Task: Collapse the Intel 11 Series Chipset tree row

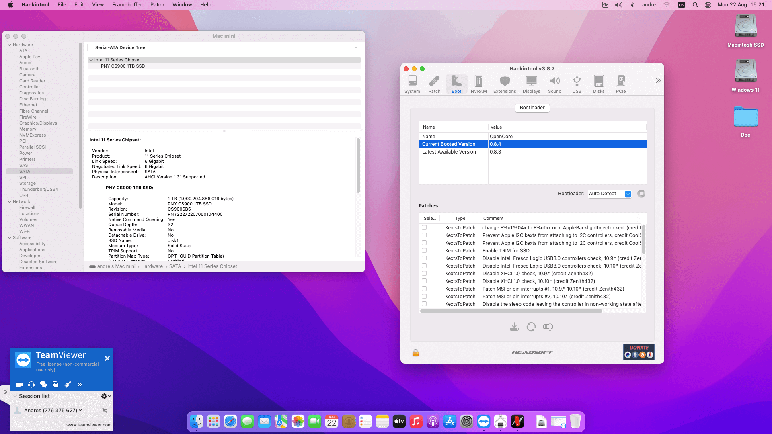Action: 91,60
